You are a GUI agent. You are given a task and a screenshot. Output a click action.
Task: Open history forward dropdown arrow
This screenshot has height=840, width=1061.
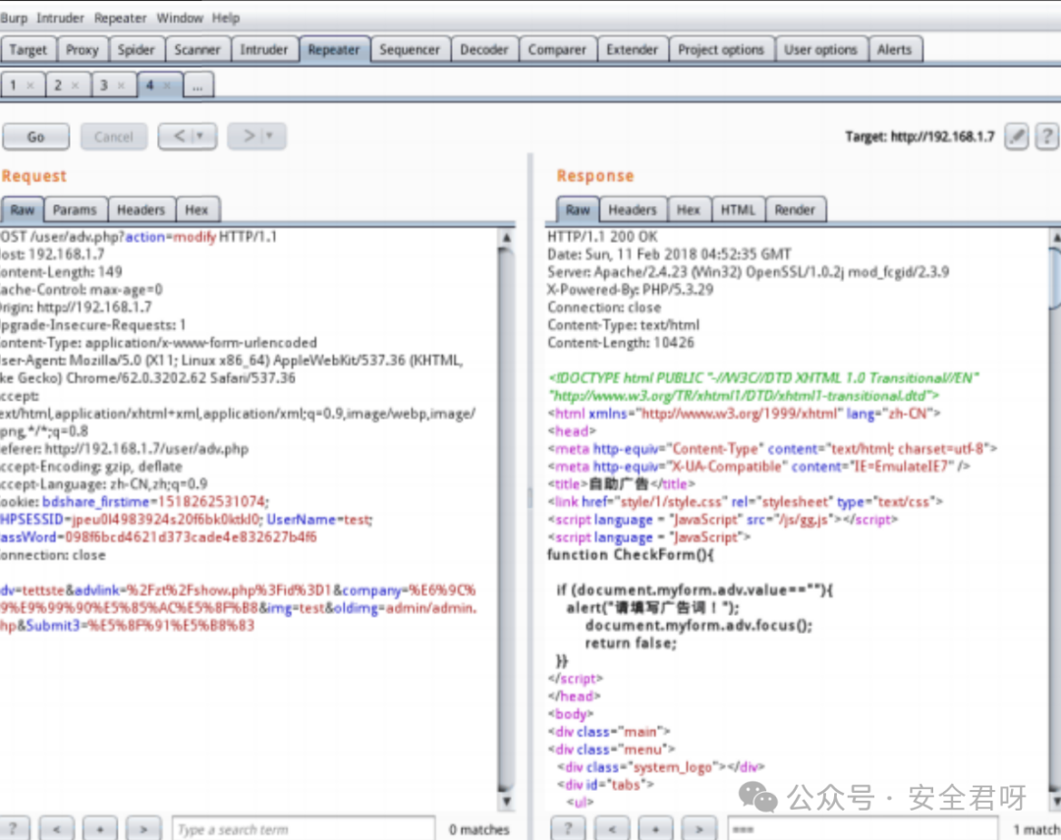point(270,136)
